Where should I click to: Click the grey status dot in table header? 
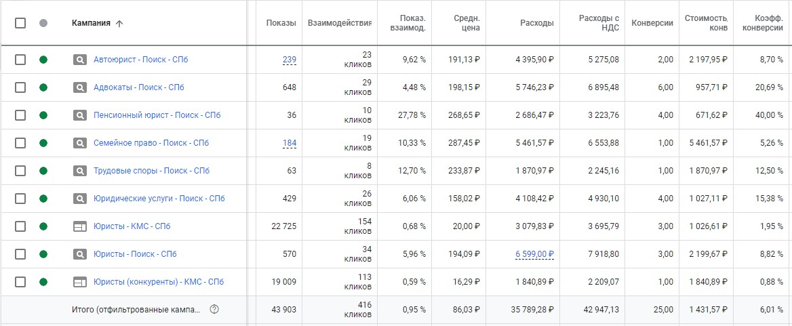coord(43,23)
